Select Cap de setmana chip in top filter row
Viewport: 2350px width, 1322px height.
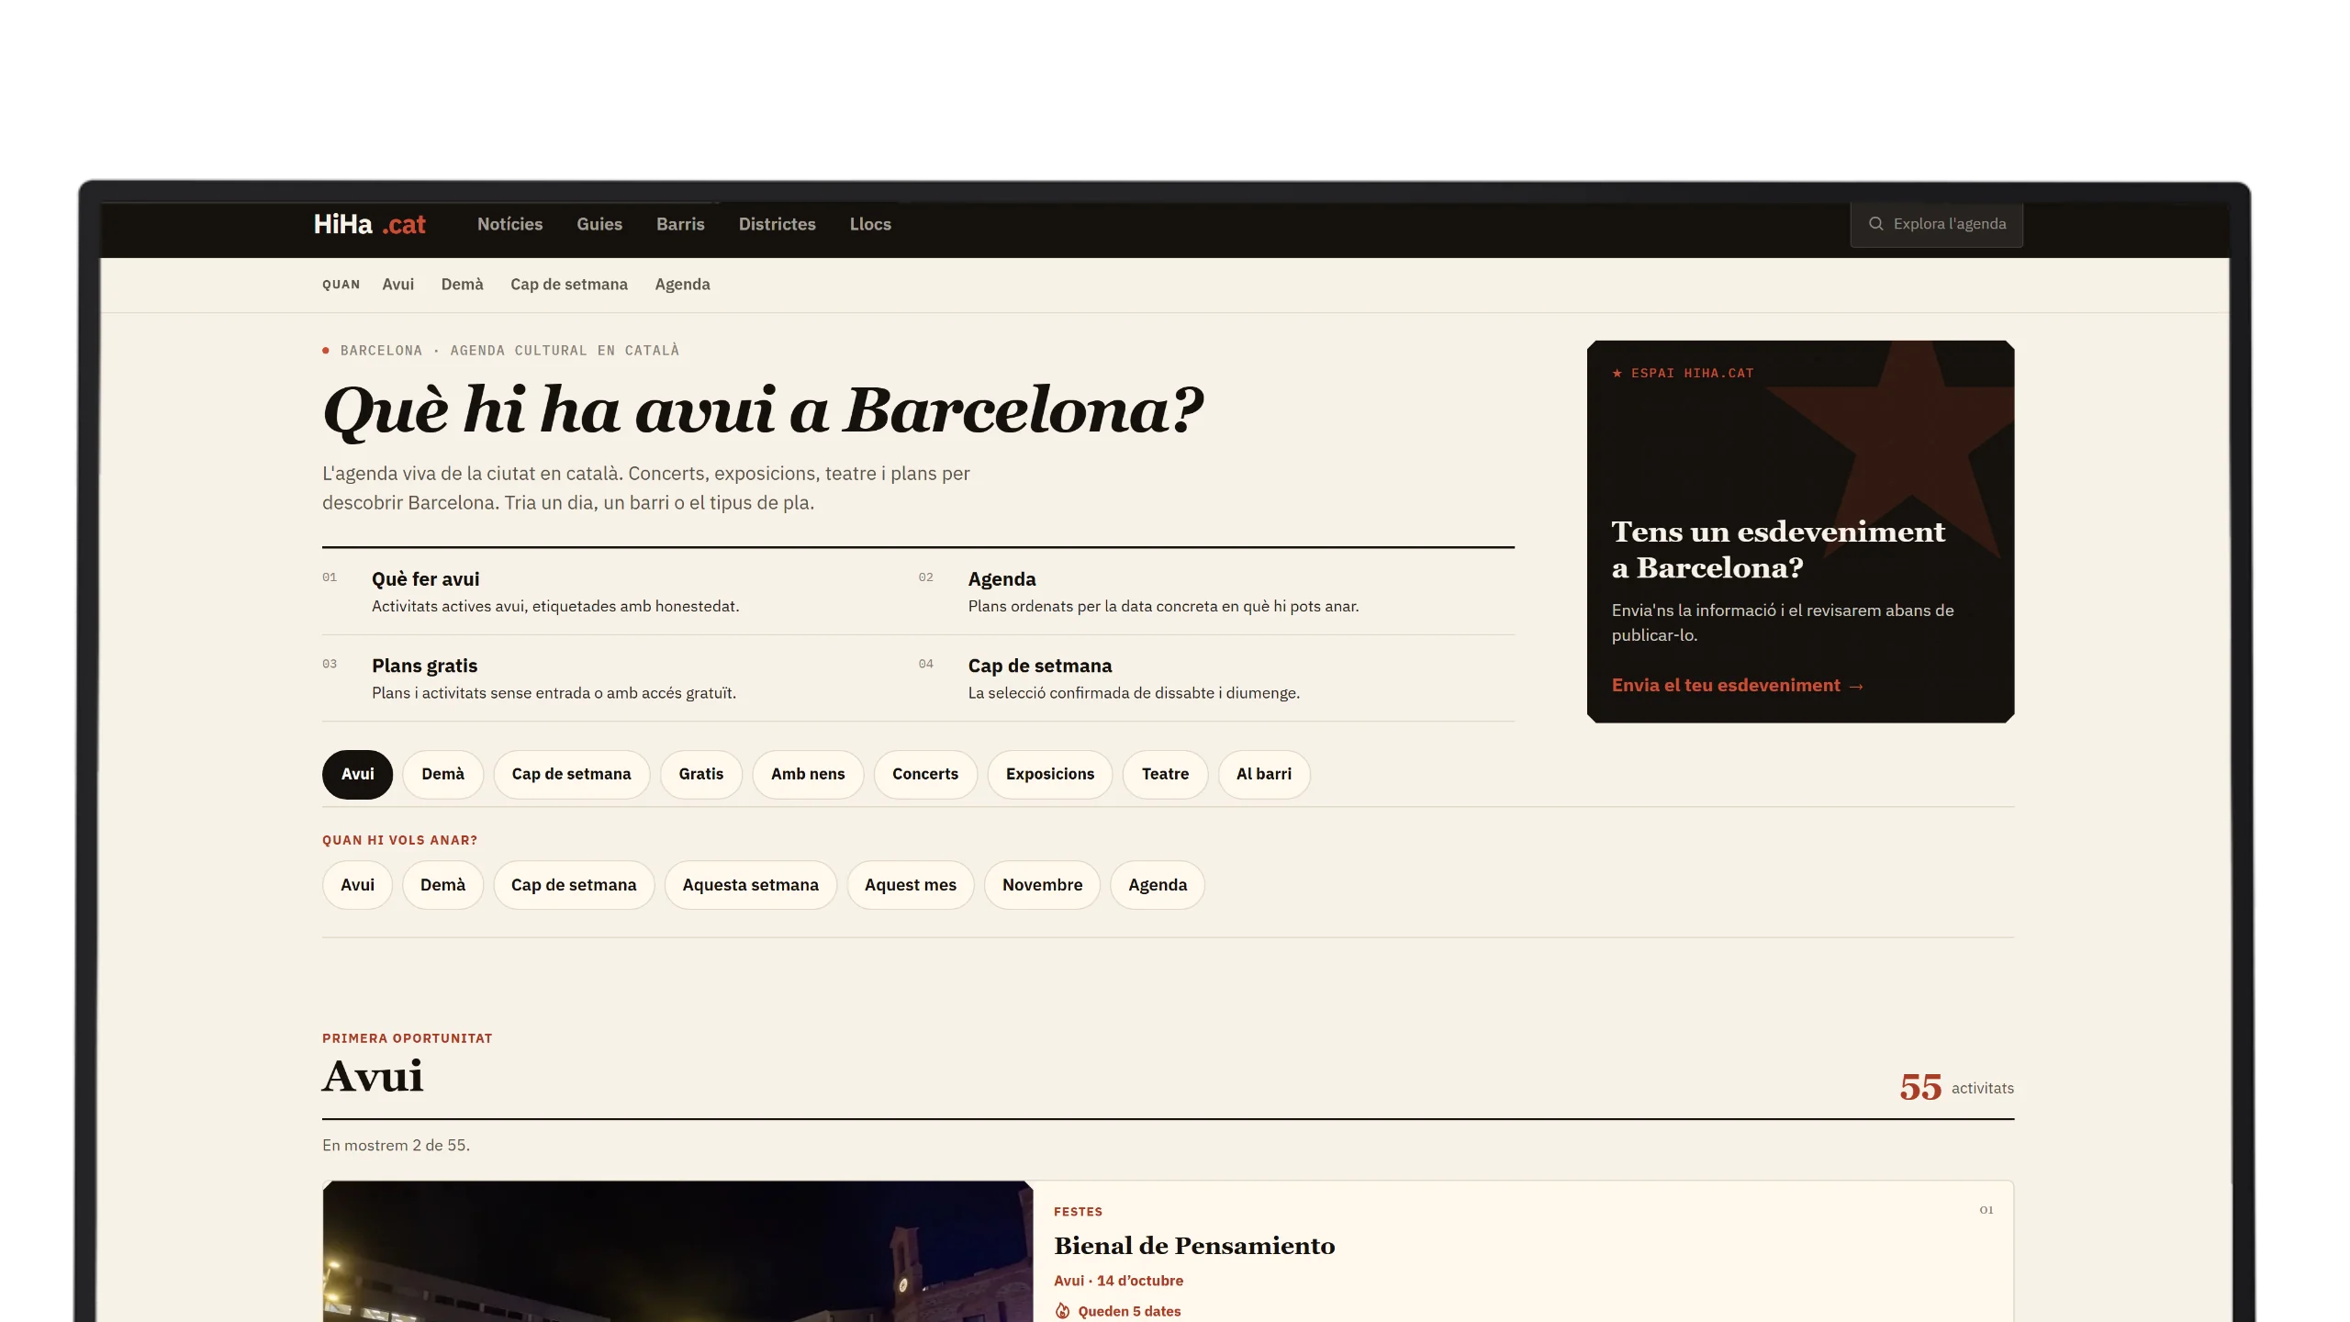pos(571,774)
